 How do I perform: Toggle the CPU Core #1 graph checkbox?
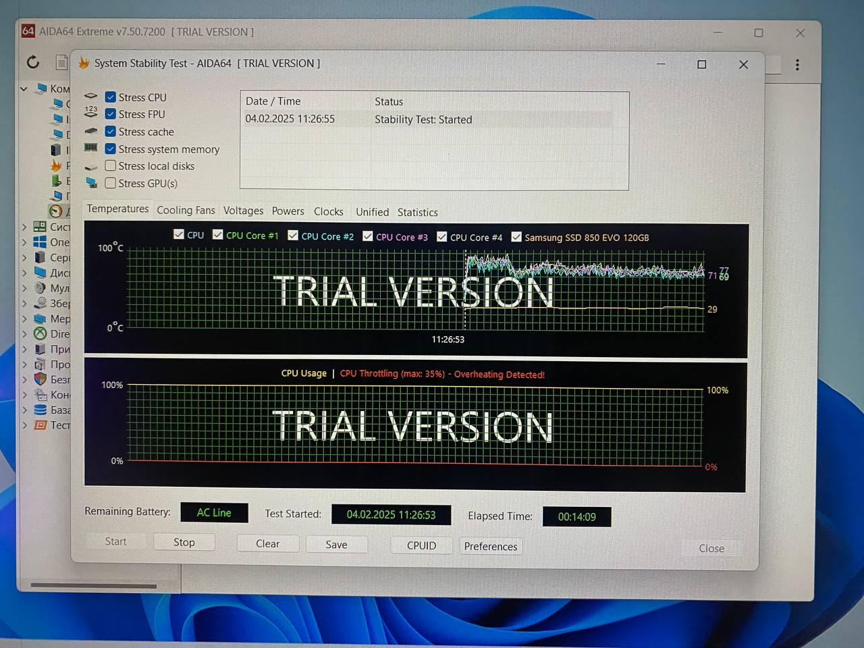point(218,234)
